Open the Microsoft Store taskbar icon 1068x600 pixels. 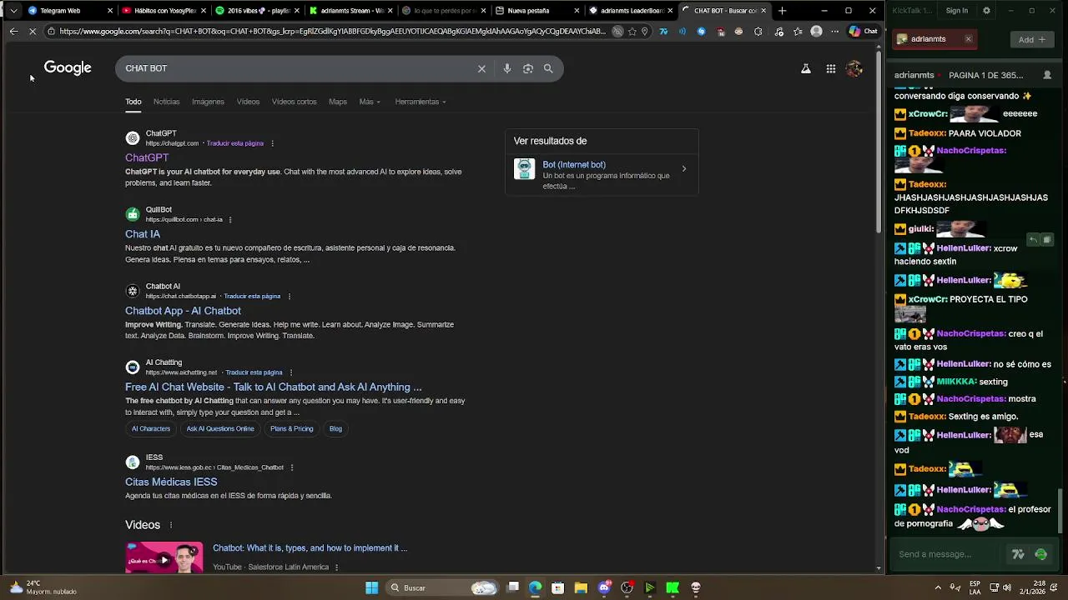coord(557,587)
